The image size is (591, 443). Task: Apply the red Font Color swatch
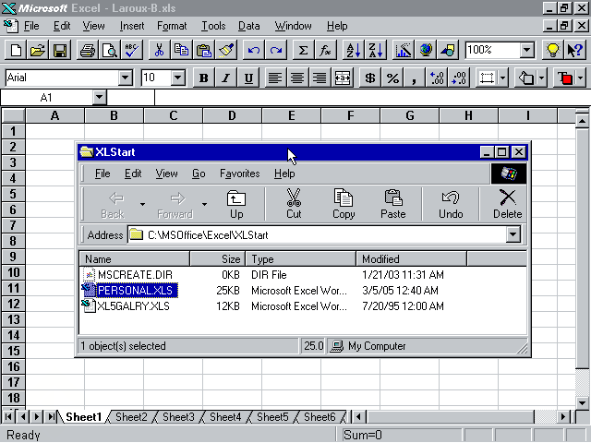[564, 78]
